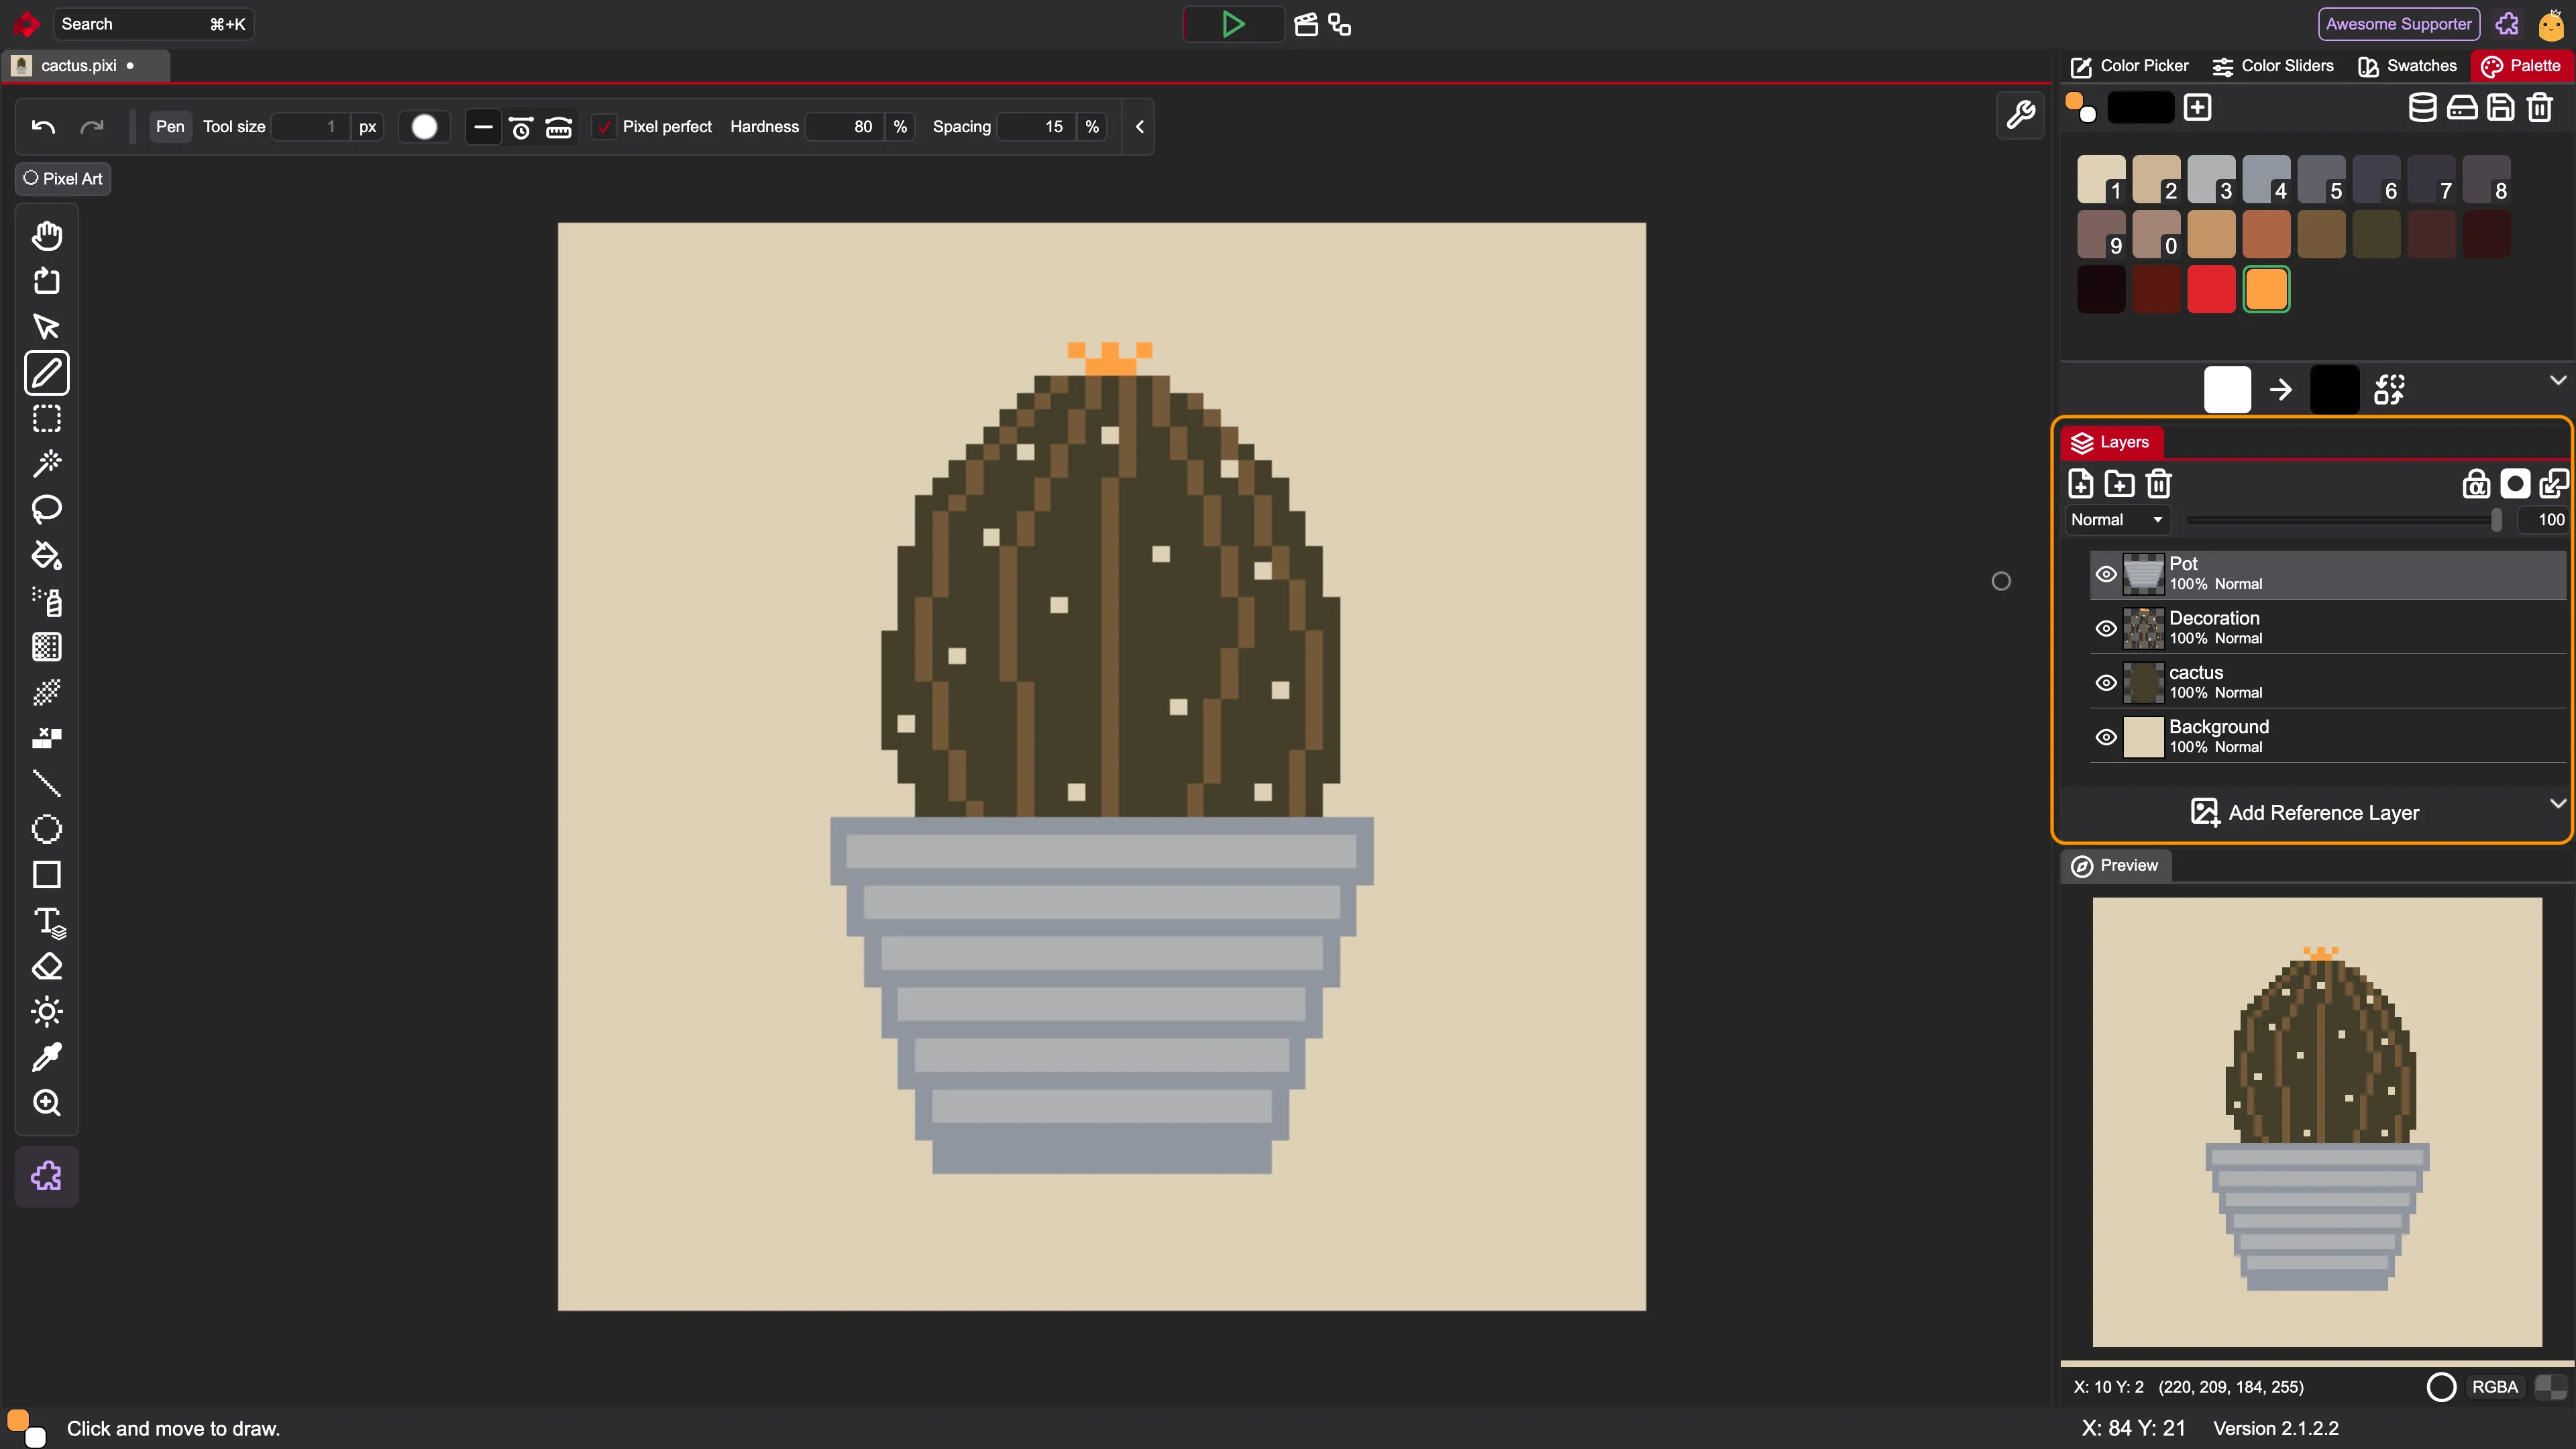Viewport: 2576px width, 1449px height.
Task: Save the palette to file
Action: 2501,107
